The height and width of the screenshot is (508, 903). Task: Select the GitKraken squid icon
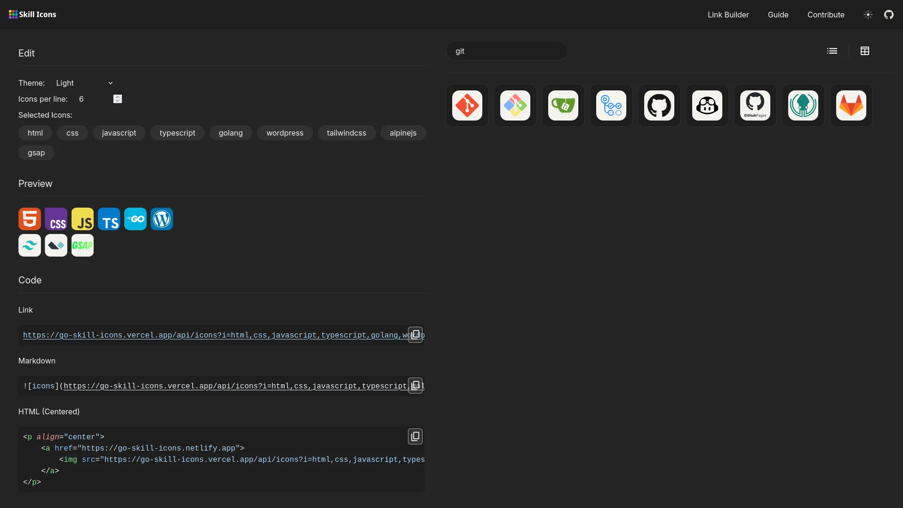tap(803, 105)
